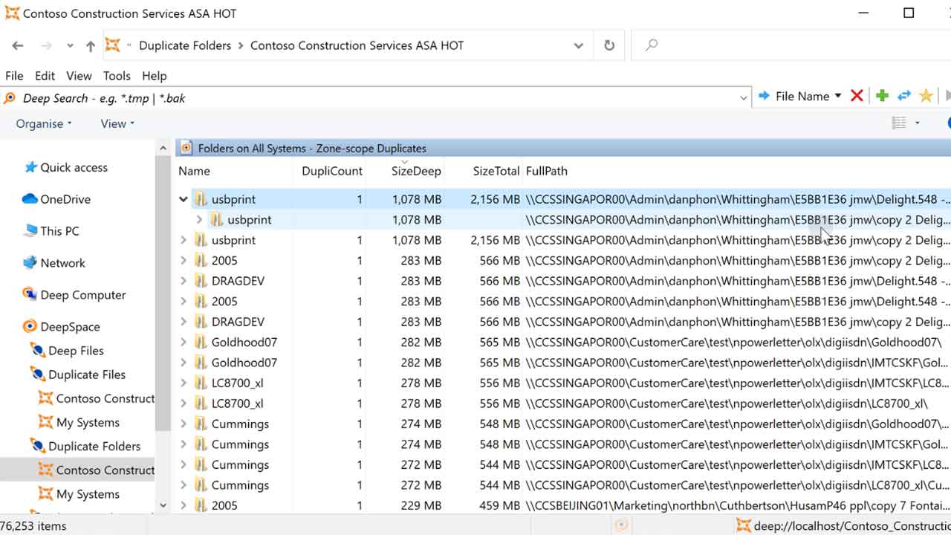951x535 pixels.
Task: Change view layout icon
Action: pos(899,123)
